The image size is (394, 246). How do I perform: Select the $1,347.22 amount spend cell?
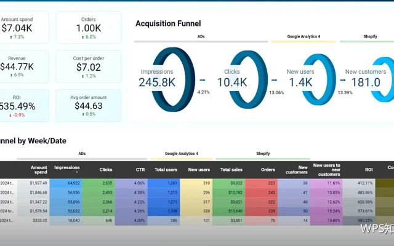(33, 202)
